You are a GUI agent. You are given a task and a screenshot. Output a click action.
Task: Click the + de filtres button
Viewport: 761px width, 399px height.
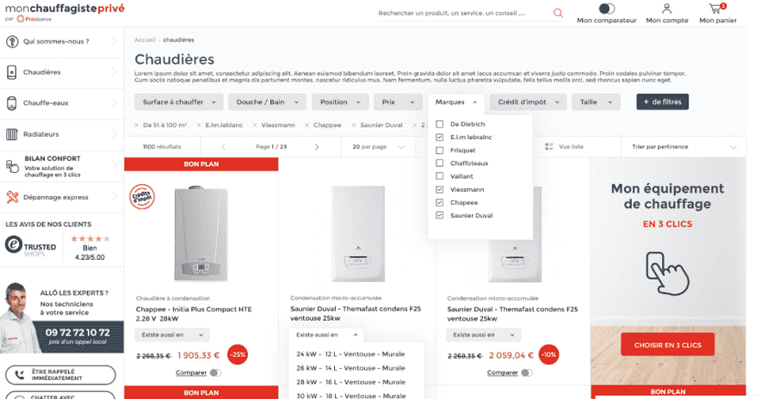pos(662,101)
